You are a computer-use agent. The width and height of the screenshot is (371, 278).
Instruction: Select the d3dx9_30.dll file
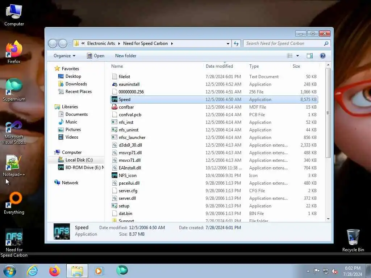point(214,145)
